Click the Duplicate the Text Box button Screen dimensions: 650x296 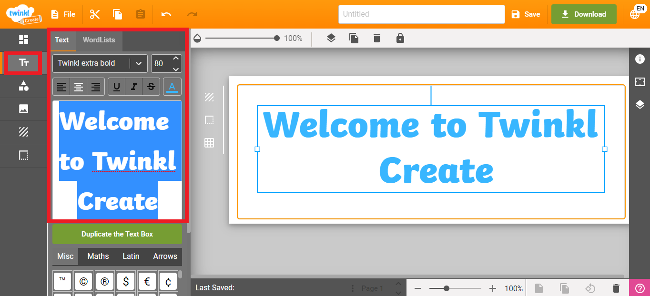point(117,234)
